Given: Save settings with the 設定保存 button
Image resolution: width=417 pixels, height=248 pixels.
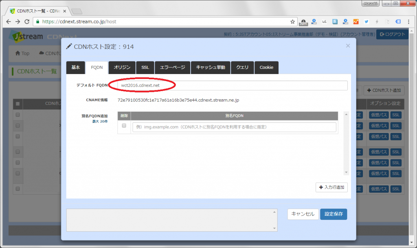Looking at the screenshot, I should click(x=333, y=214).
